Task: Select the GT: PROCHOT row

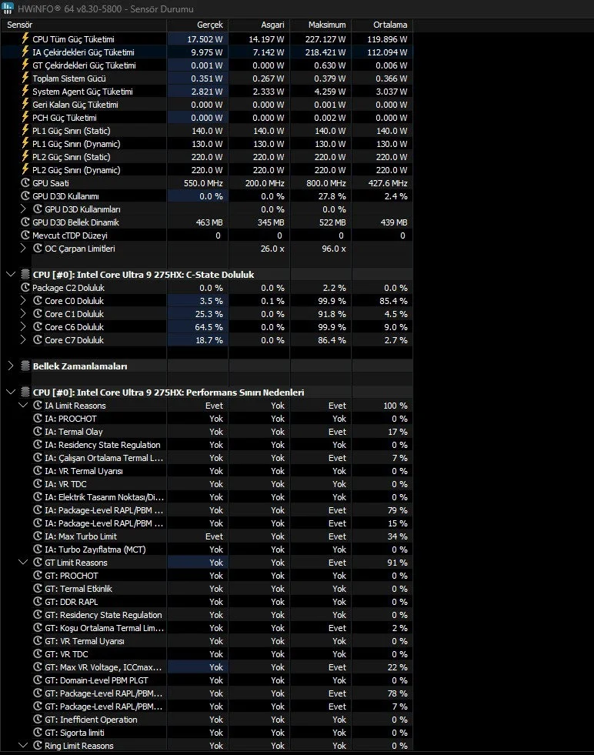Action: point(208,576)
